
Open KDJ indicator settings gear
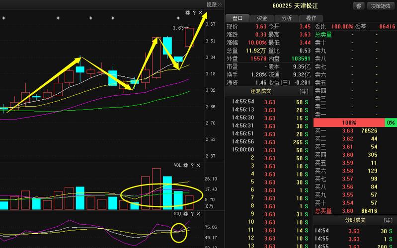click(186, 214)
